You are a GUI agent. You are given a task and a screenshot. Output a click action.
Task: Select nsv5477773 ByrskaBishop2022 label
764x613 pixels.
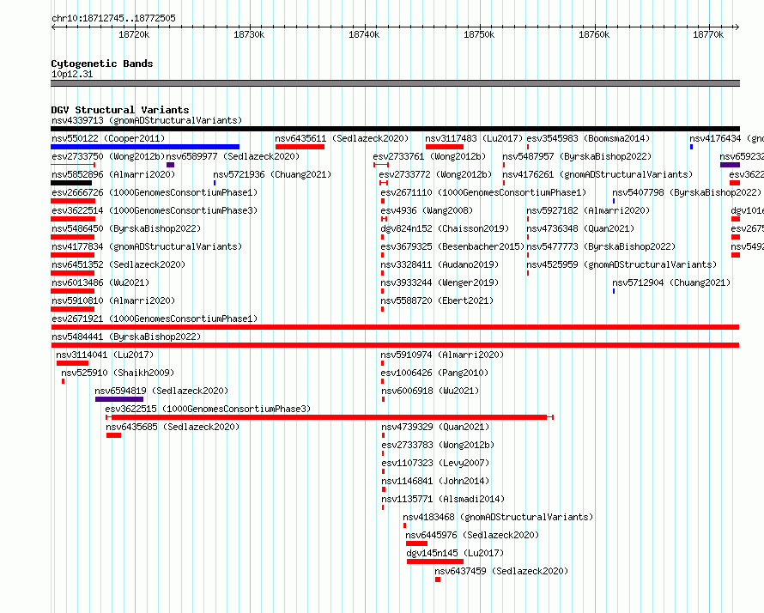coord(601,246)
